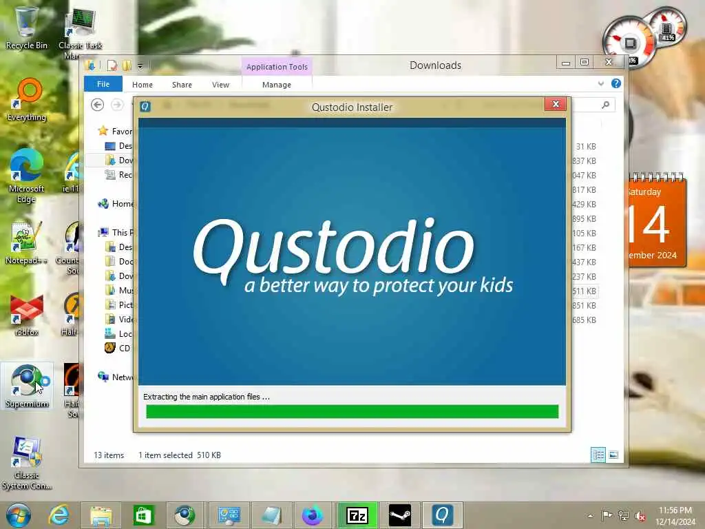Open Everything search desktop icon
This screenshot has height=529, width=705.
pos(27,100)
